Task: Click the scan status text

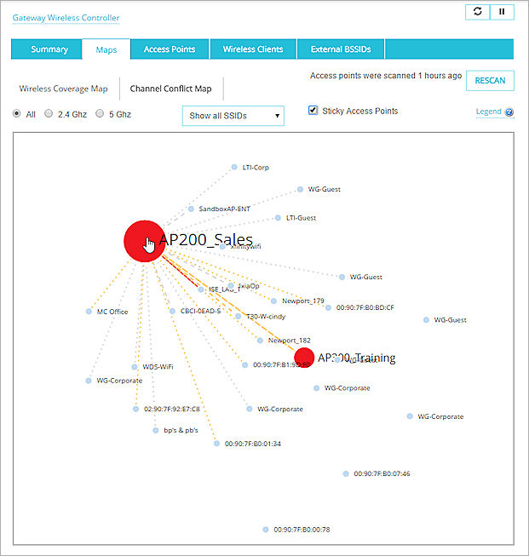Action: tap(386, 76)
